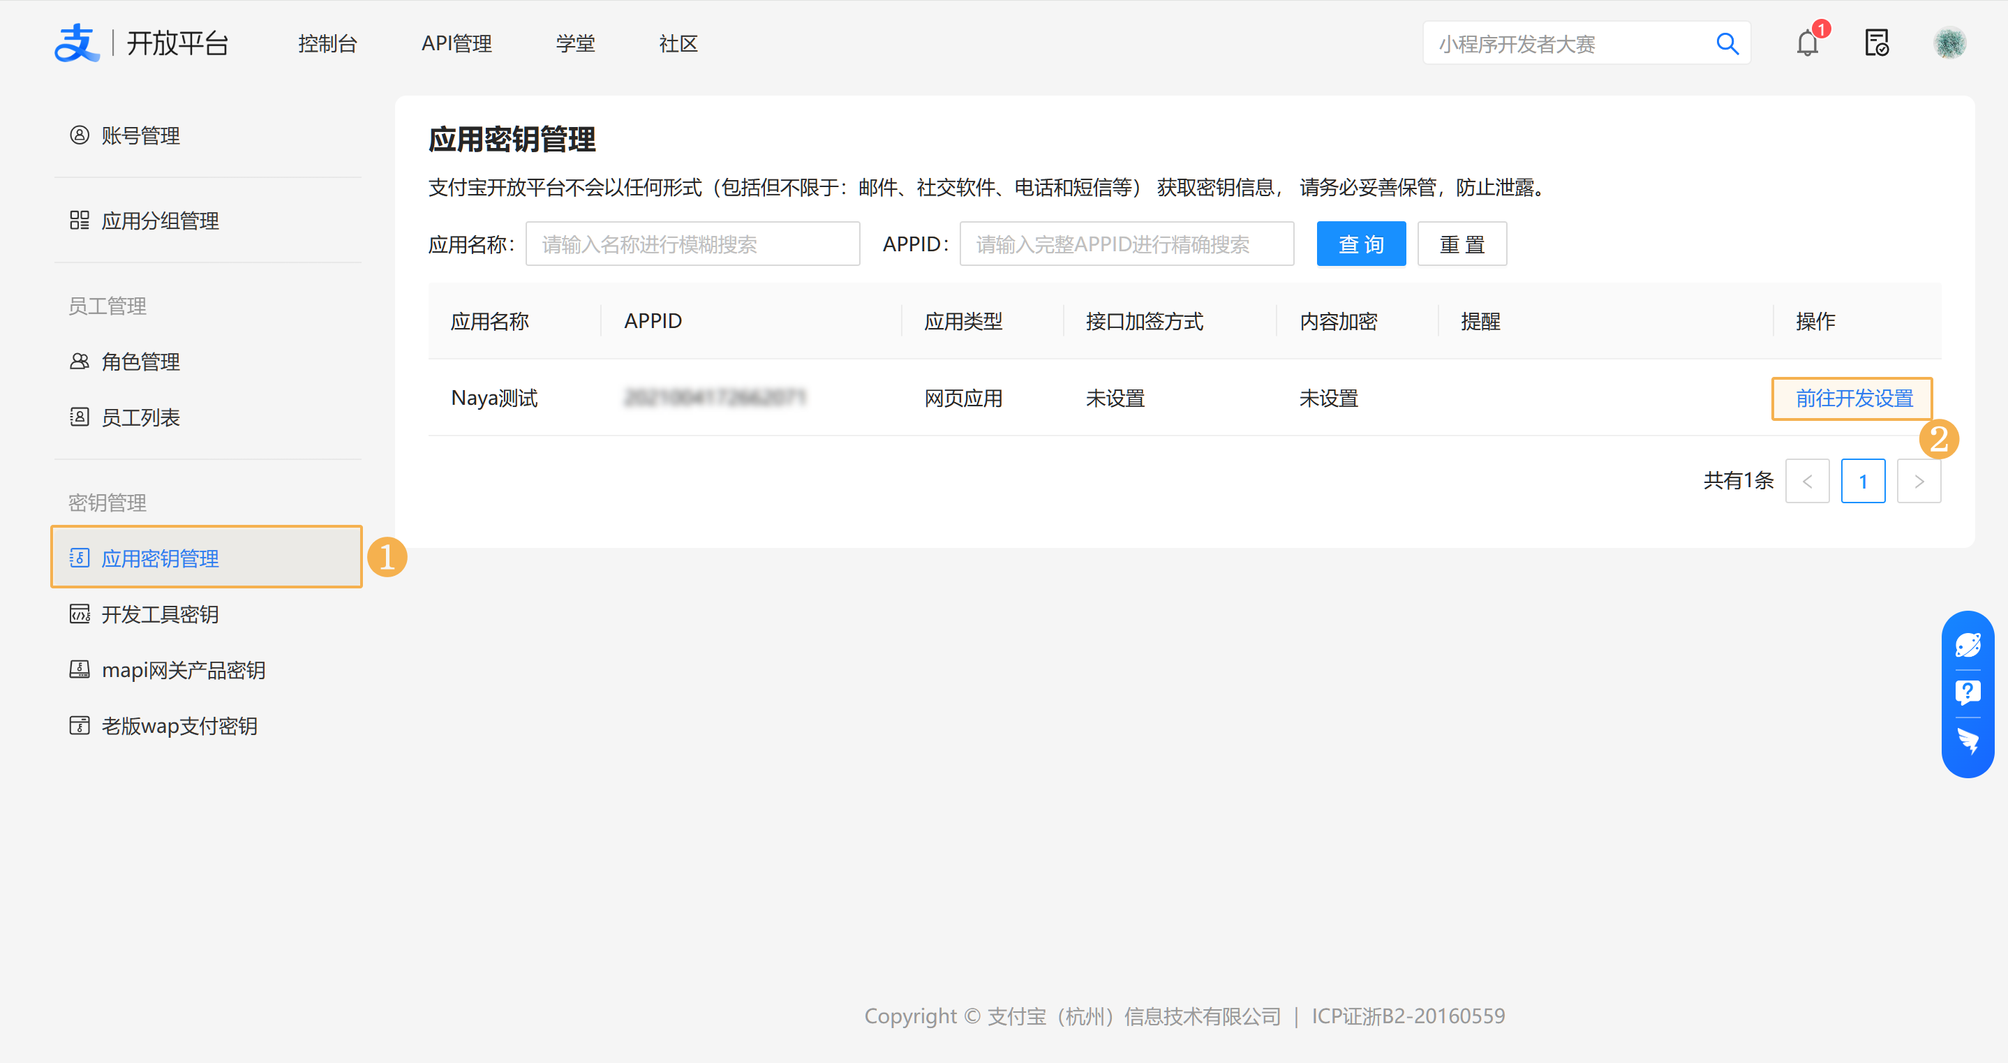Click 前往开发设置 link for Naya测试

pos(1854,399)
